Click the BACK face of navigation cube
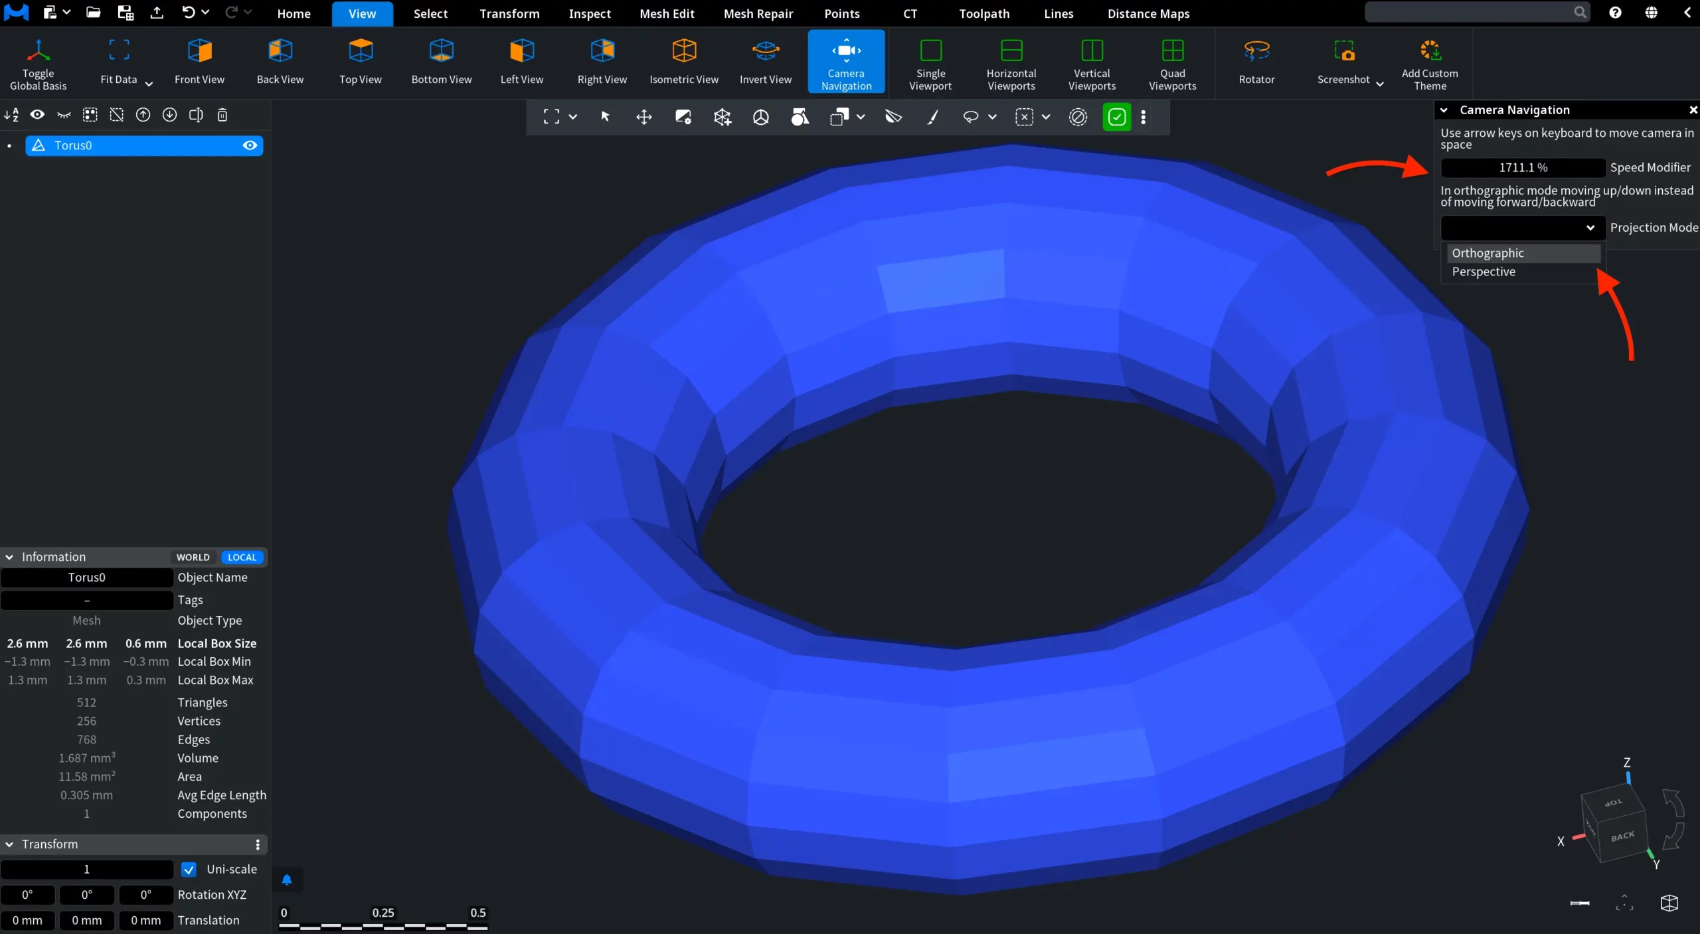The image size is (1700, 934). 1623,836
